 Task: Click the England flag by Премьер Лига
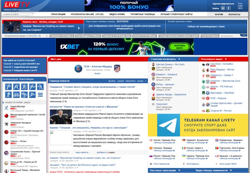[x=151, y=140]
